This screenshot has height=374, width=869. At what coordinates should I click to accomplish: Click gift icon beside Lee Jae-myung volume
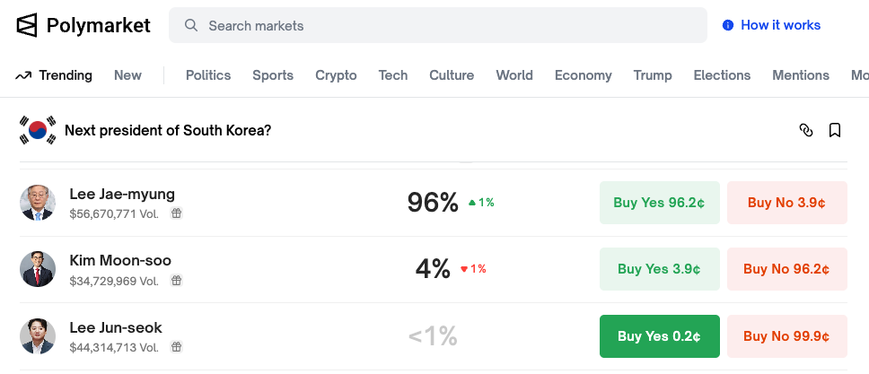[x=177, y=213]
